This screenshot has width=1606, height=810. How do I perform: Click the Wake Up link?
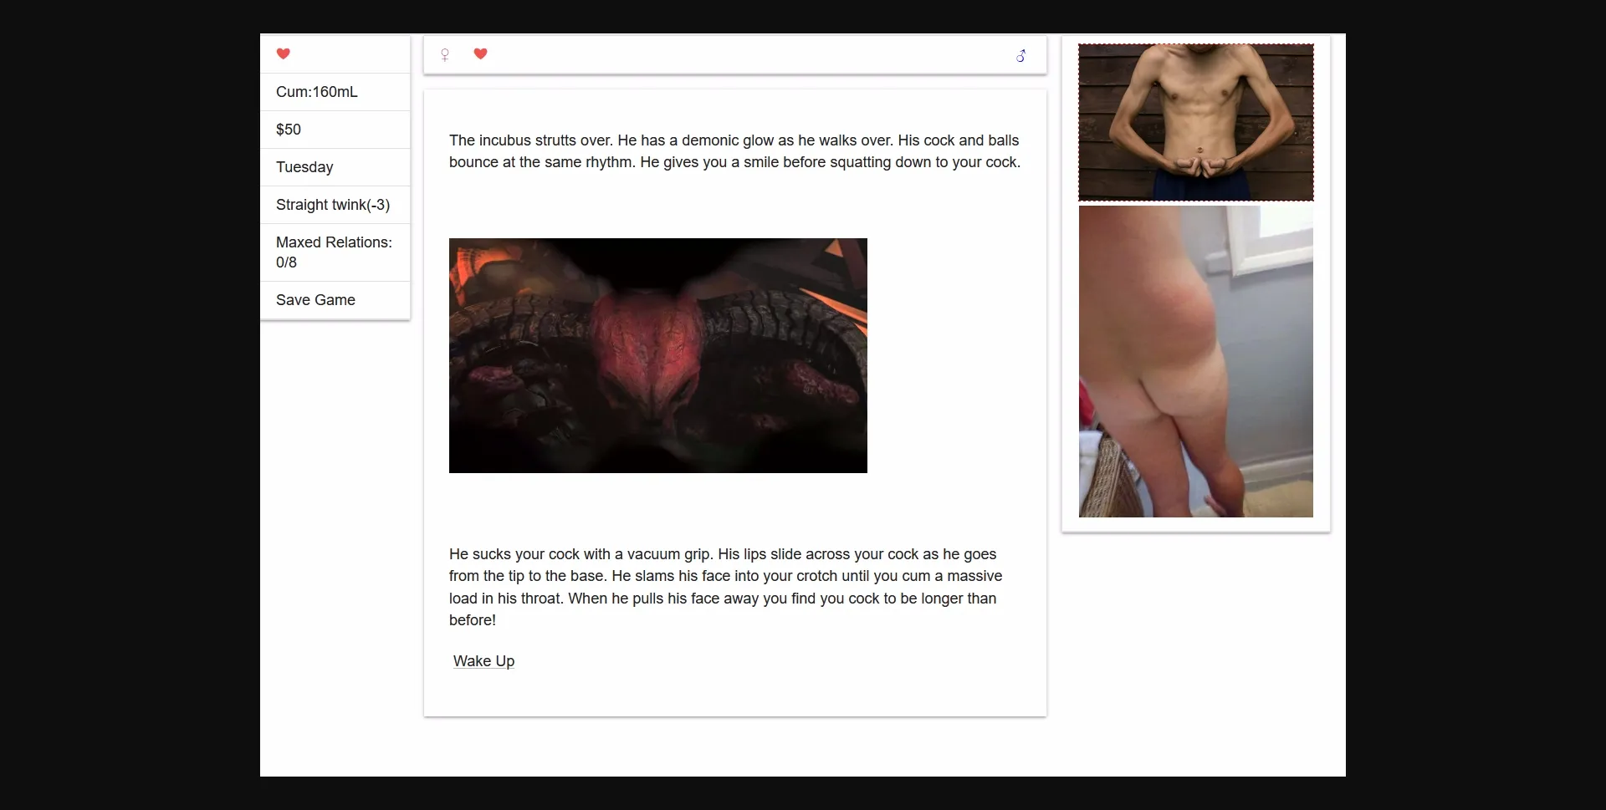483,660
